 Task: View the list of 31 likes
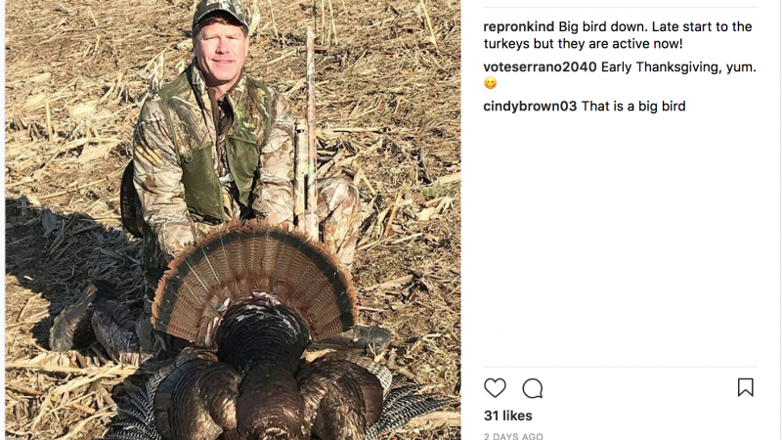pos(507,416)
